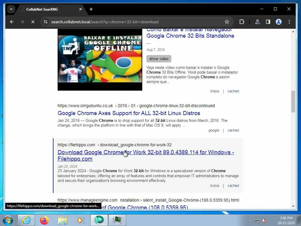The height and width of the screenshot is (226, 301).
Task: Open options dots for Filehippo result
Action: [x=223, y=186]
